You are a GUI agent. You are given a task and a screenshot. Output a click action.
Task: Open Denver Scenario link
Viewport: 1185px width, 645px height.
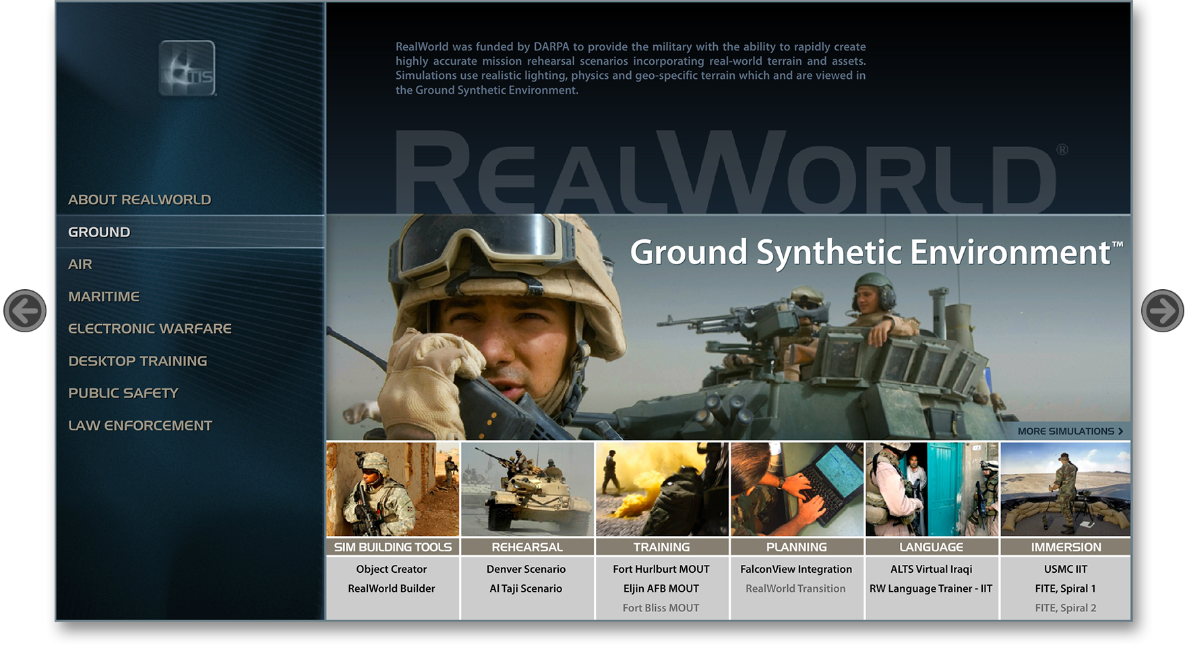[x=526, y=570]
